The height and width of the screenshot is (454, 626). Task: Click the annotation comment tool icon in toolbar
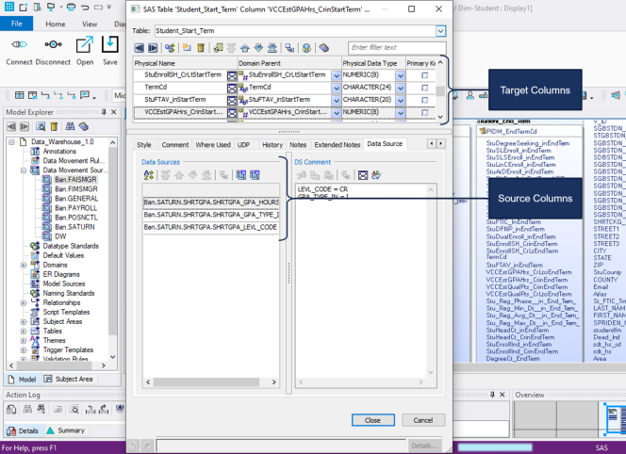tap(85, 95)
